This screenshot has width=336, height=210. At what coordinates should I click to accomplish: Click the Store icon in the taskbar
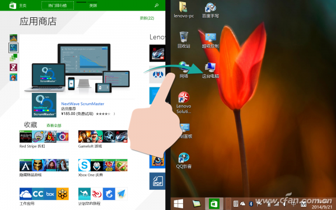214,204
